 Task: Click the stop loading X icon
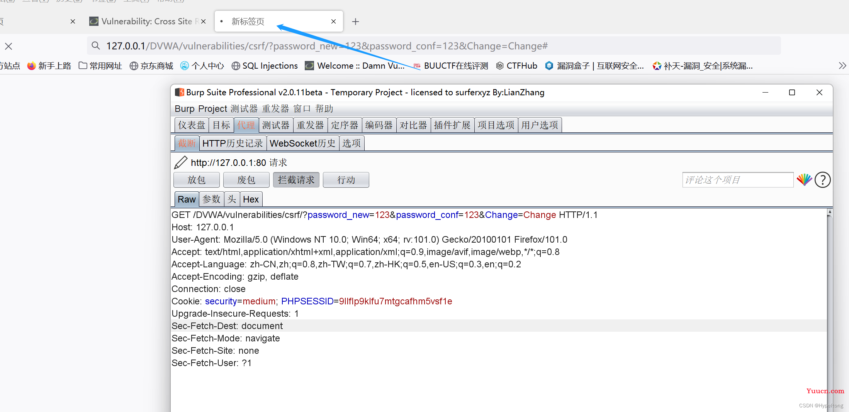[8, 46]
